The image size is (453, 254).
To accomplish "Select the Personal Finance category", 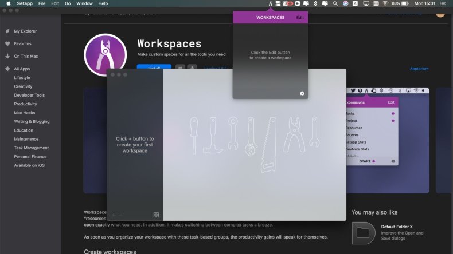I will 30,157.
